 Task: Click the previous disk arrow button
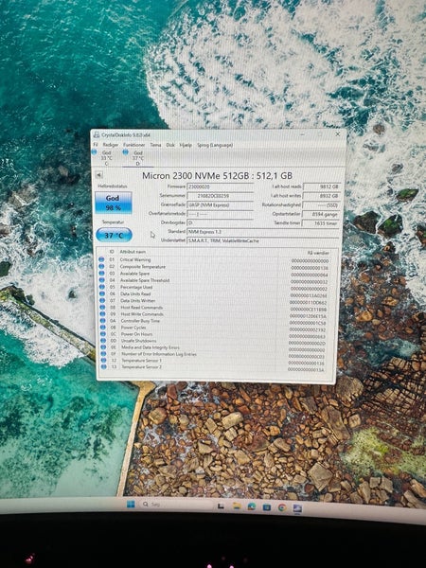(98, 175)
